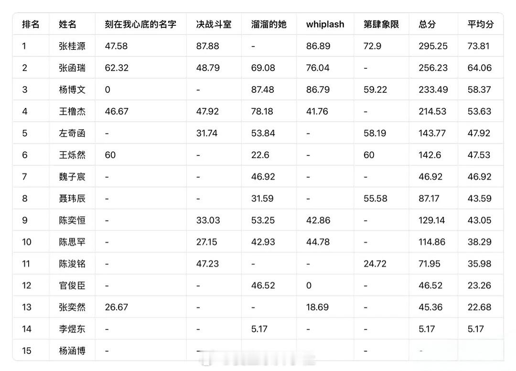Click the name 陈思罕
Image resolution: width=516 pixels, height=371 pixels.
point(72,242)
